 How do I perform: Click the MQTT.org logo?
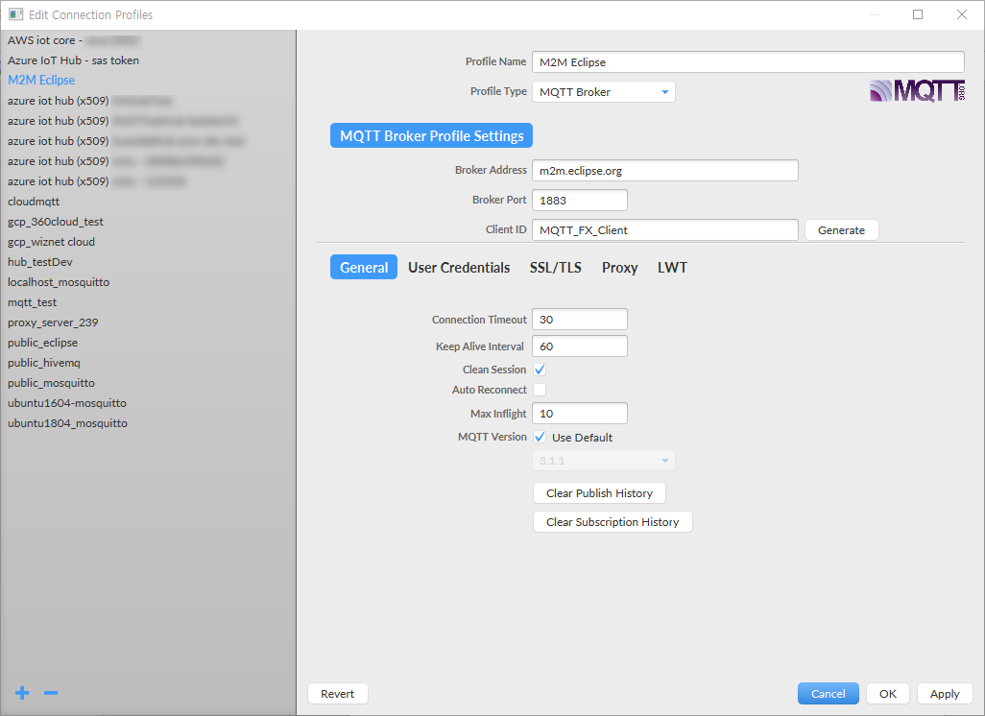point(917,91)
